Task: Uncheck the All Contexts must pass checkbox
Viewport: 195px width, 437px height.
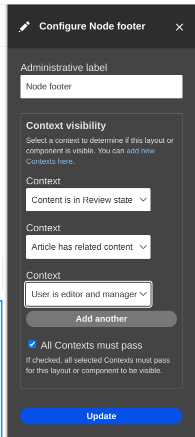Action: 32,344
